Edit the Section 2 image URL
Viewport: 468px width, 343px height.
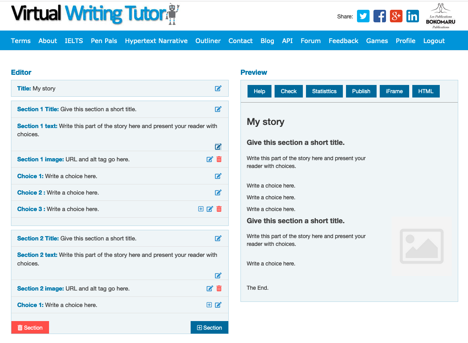[209, 288]
